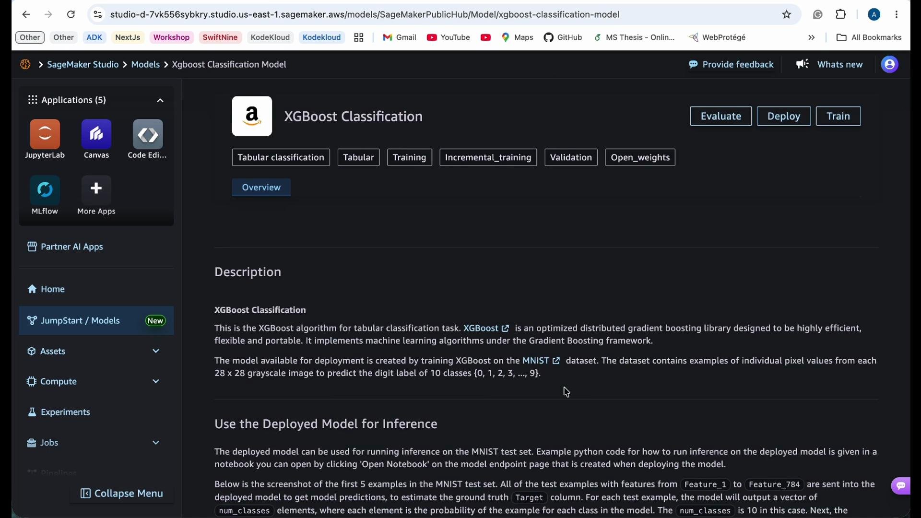921x518 pixels.
Task: Collapse the Applications section chevron
Action: click(x=160, y=100)
